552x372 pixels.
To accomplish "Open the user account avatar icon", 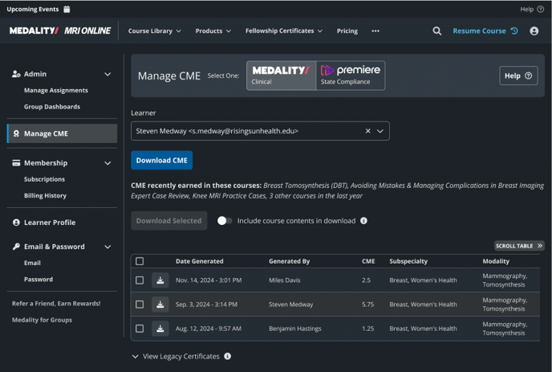I will 534,31.
